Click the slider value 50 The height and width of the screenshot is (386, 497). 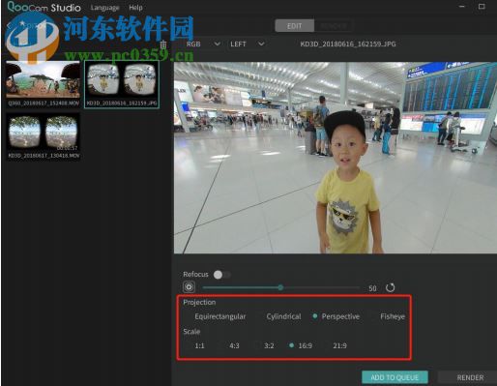tap(372, 288)
